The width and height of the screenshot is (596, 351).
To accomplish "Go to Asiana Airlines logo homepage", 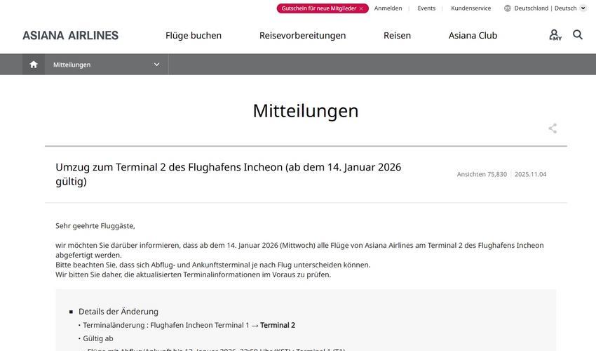I will [70, 35].
